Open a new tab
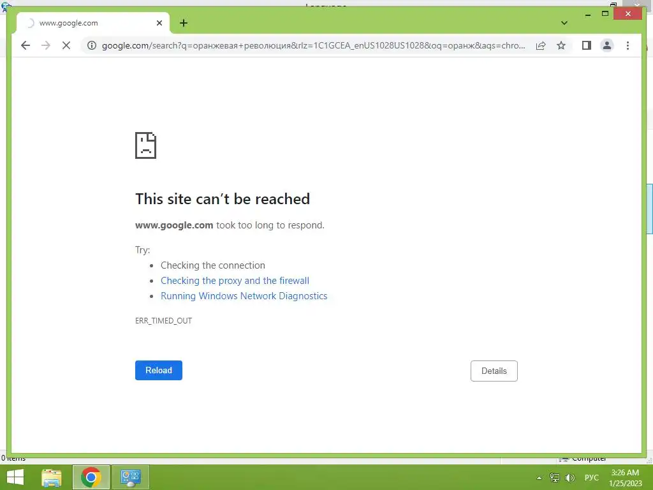This screenshot has height=490, width=653. [x=184, y=23]
